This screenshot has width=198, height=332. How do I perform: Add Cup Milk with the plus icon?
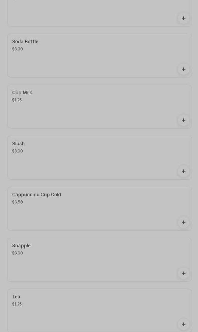tap(183, 120)
